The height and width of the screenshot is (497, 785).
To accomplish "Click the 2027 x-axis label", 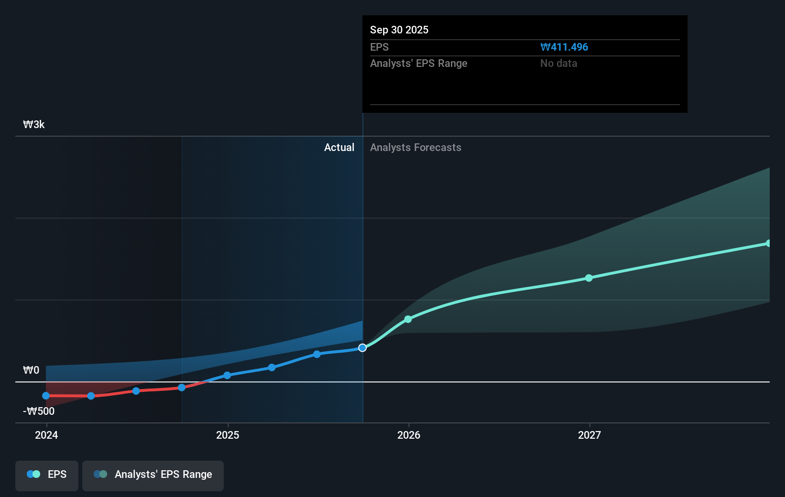I will click(x=589, y=435).
